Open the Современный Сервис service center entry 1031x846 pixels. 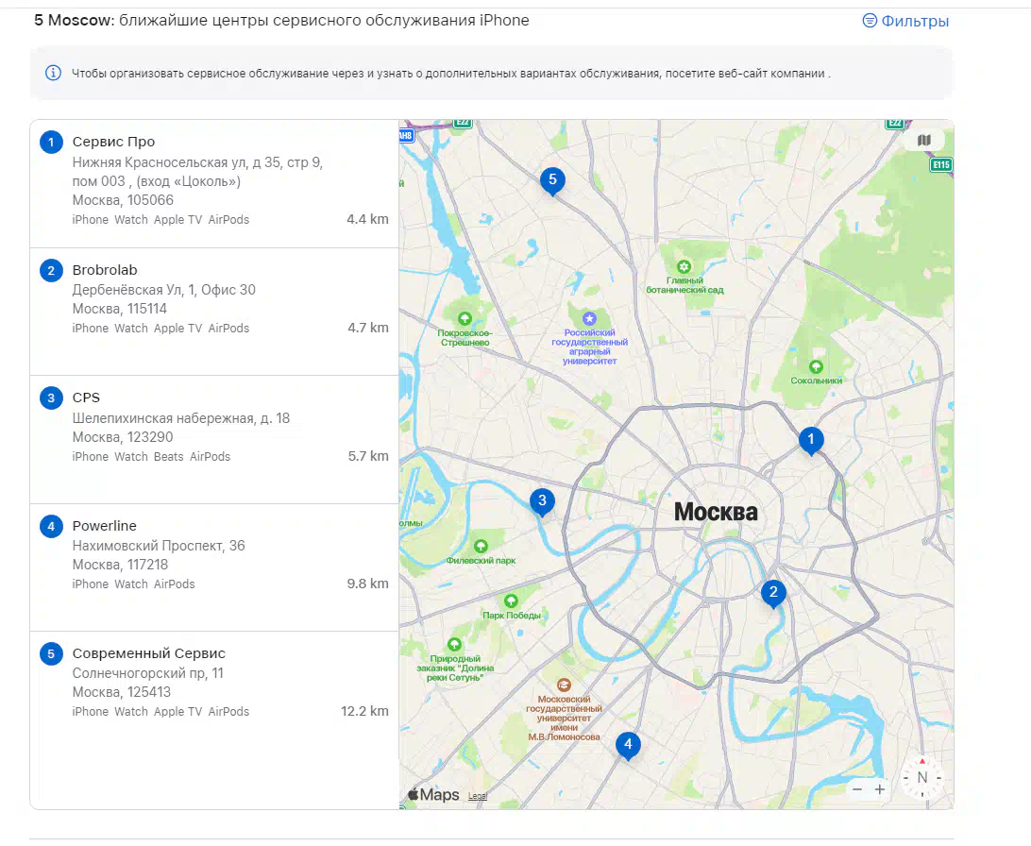214,719
